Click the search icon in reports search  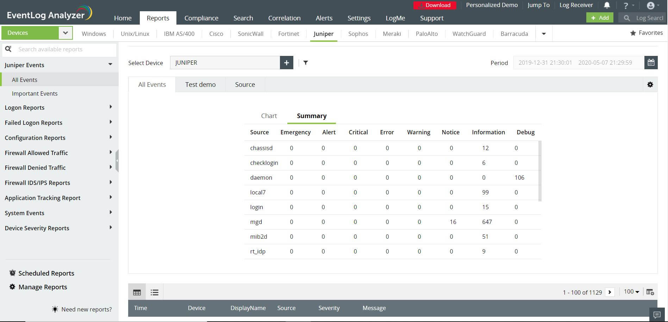click(x=8, y=49)
